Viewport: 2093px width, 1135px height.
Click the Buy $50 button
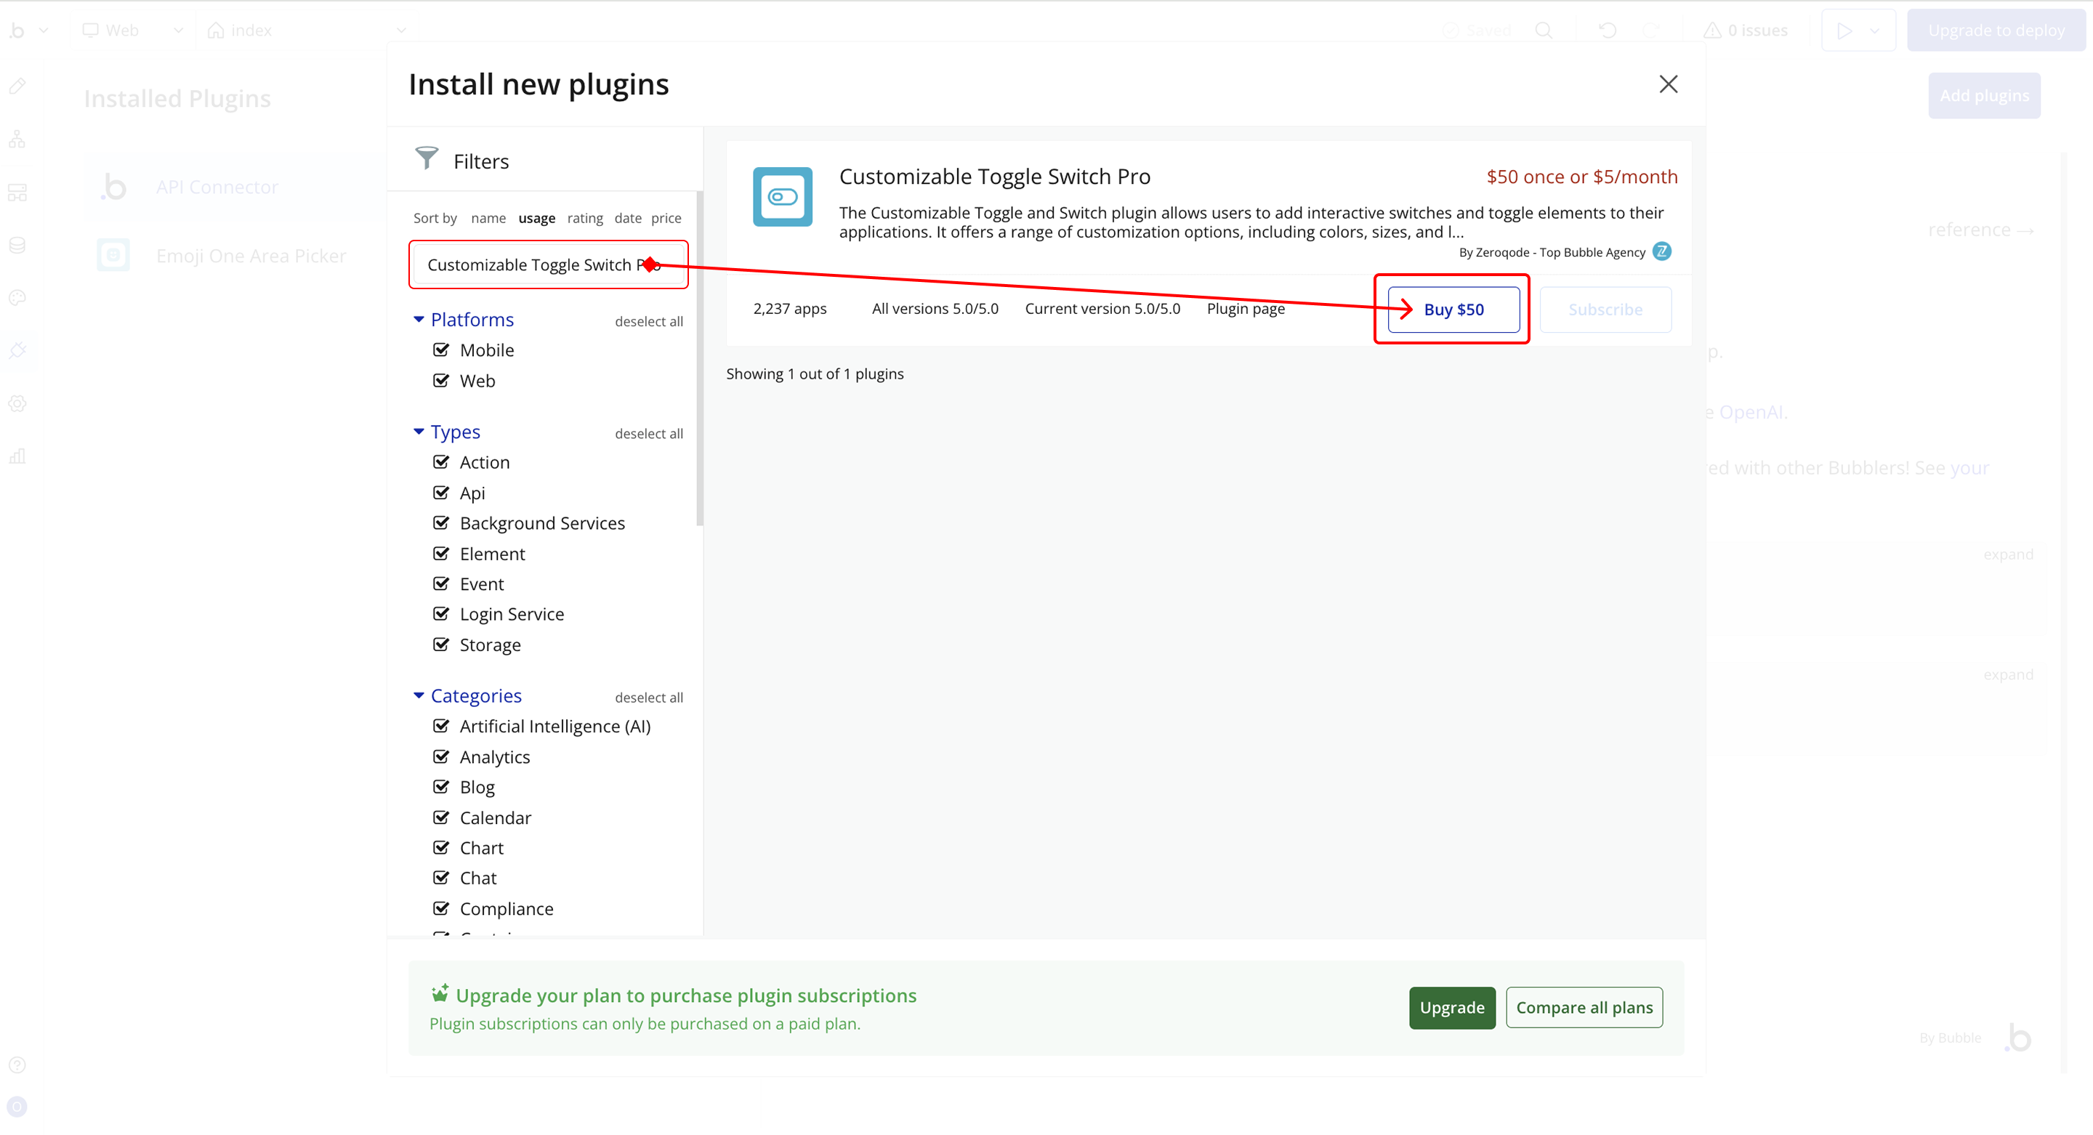(1453, 310)
